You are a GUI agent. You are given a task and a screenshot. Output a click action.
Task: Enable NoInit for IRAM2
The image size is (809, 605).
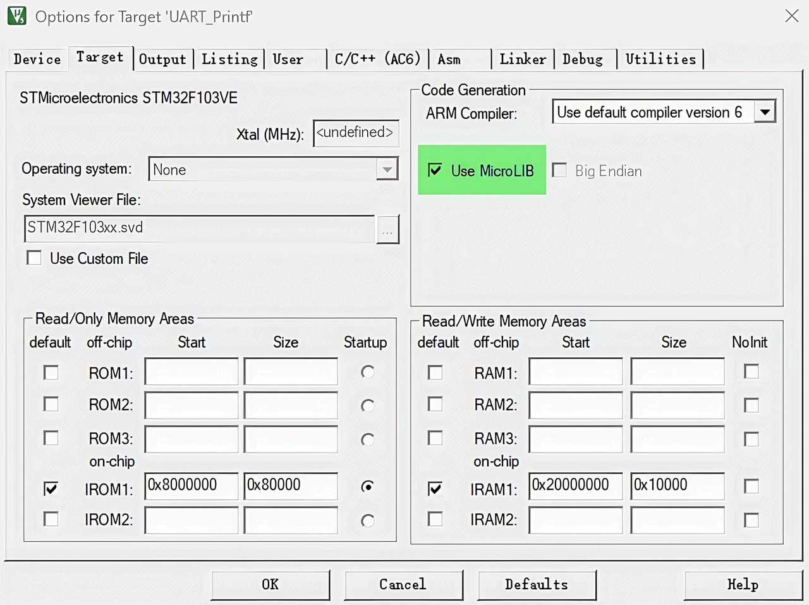pos(751,520)
